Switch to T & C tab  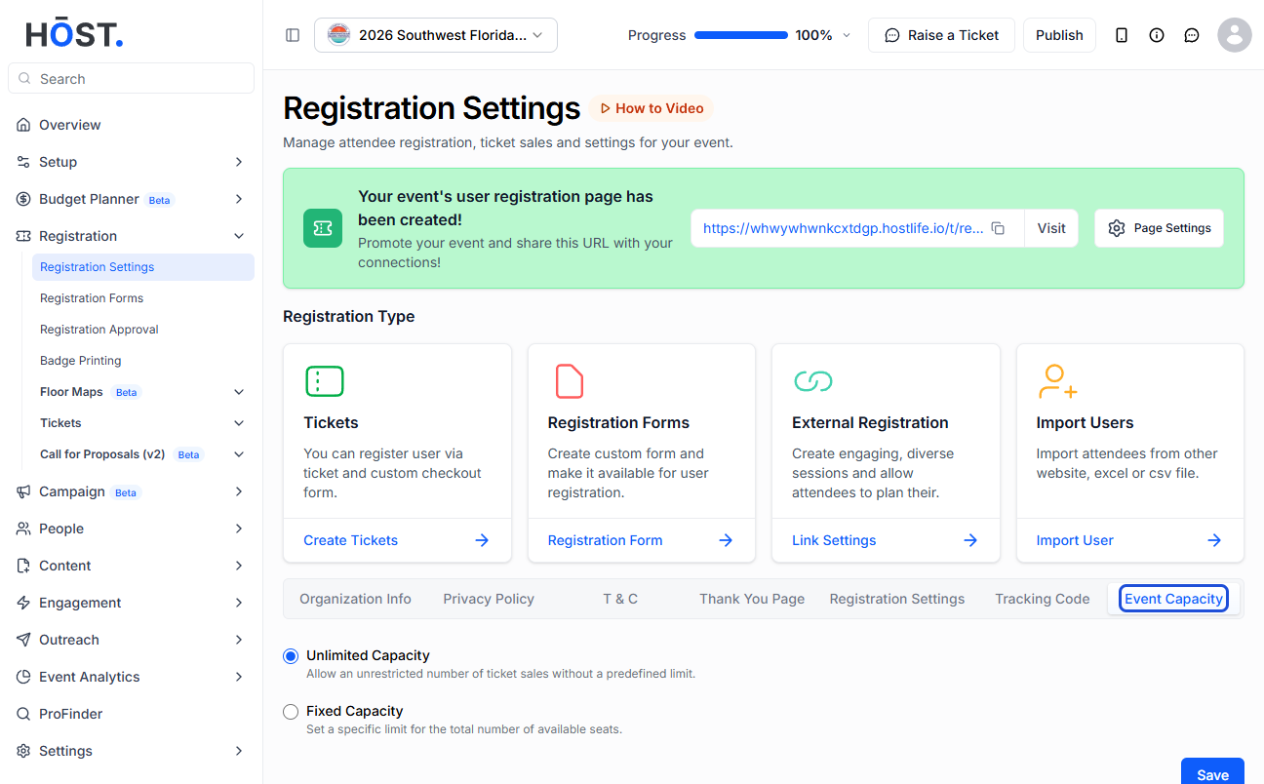[x=620, y=599]
